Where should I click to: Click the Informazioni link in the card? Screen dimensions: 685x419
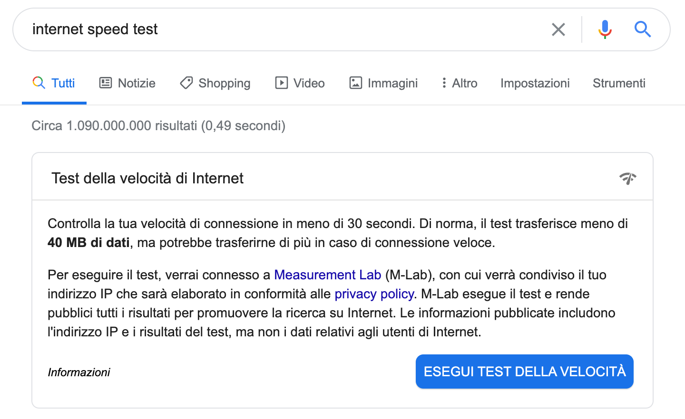tap(79, 372)
